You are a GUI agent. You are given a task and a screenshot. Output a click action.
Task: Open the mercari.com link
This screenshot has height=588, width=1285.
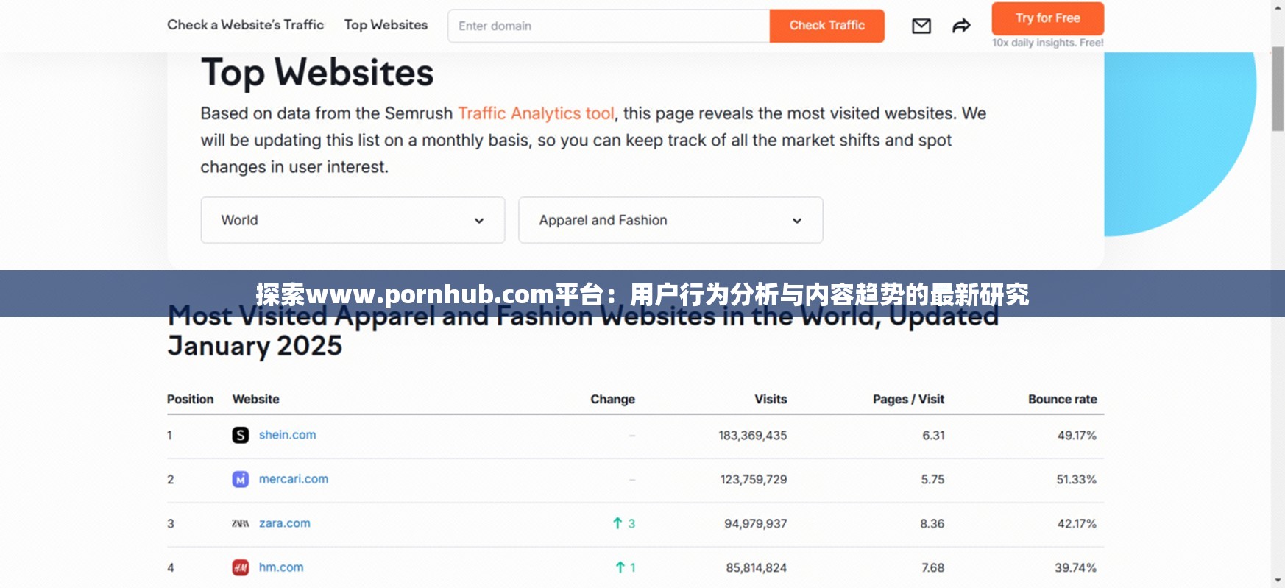(294, 479)
